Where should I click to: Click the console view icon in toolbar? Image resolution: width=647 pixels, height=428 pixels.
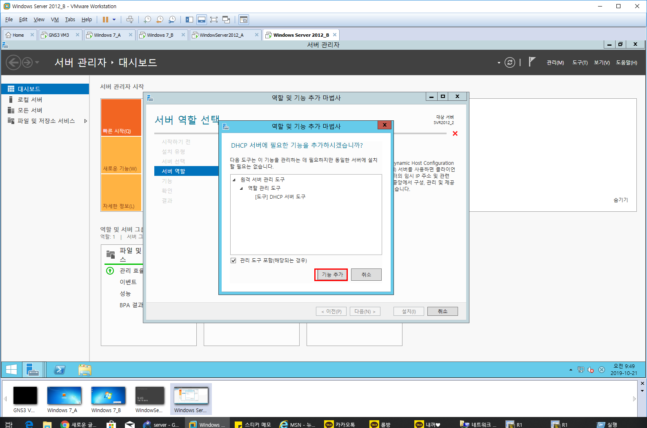tap(244, 20)
